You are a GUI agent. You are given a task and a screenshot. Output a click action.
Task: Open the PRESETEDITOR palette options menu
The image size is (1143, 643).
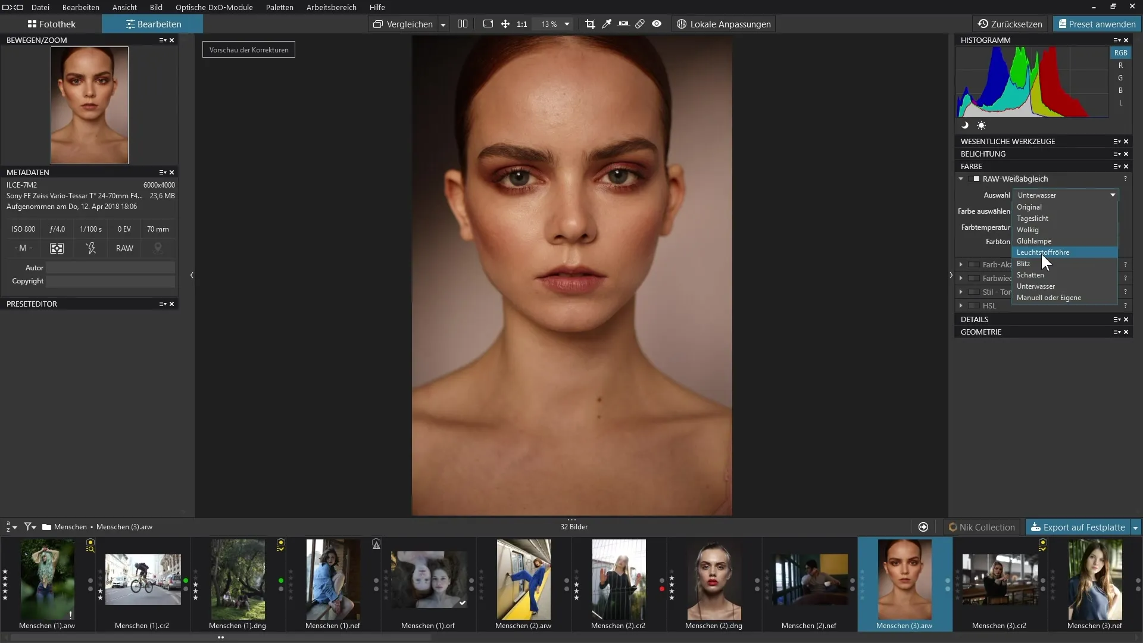(163, 304)
